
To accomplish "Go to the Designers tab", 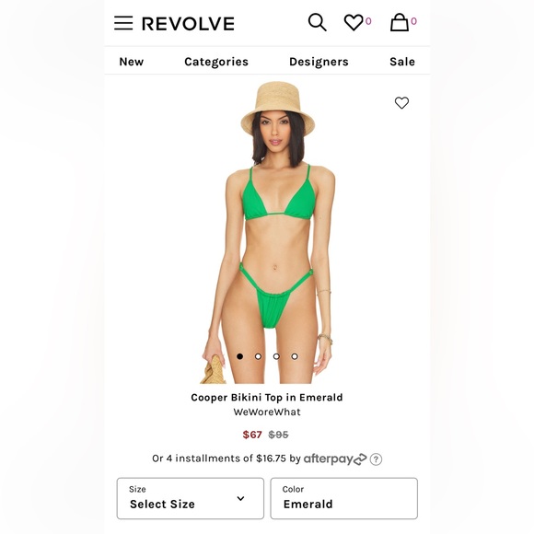I will pyautogui.click(x=319, y=62).
